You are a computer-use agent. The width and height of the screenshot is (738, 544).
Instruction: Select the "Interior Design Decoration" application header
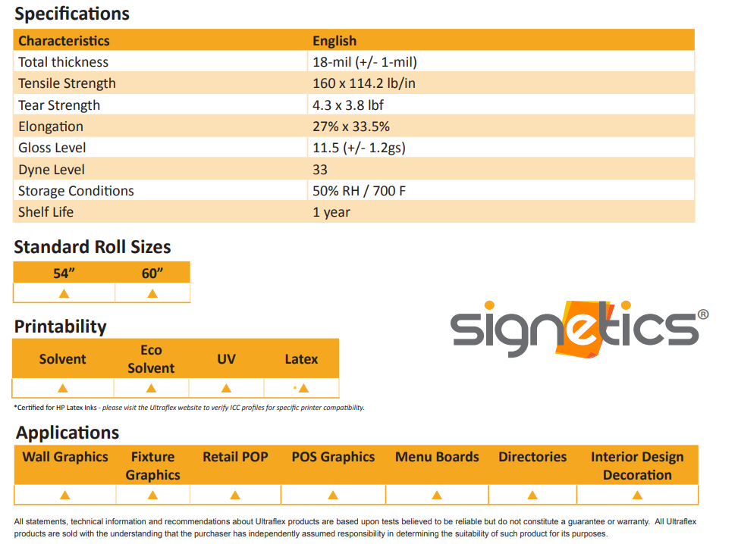point(638,466)
